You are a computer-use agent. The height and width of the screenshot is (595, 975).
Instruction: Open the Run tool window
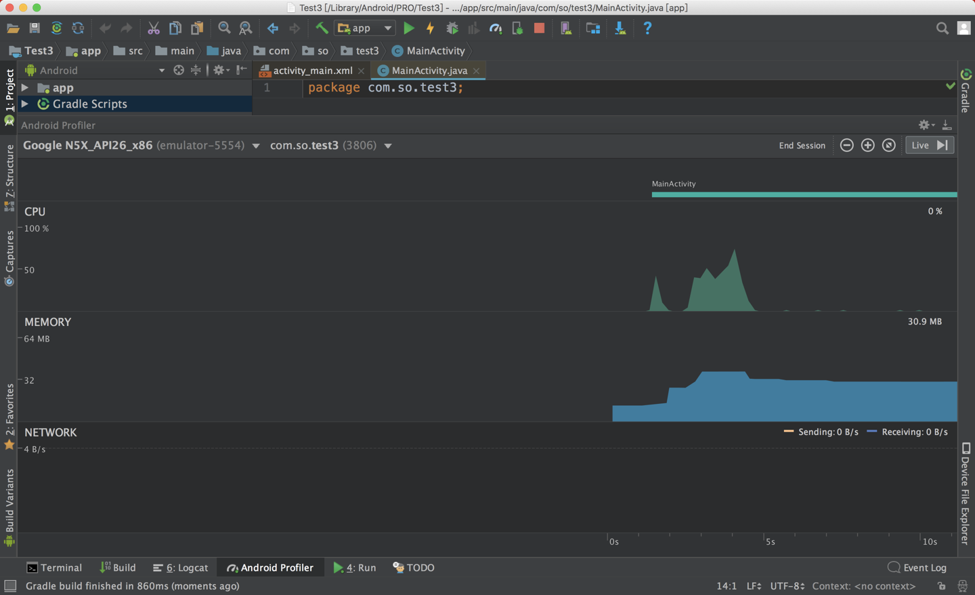355,568
